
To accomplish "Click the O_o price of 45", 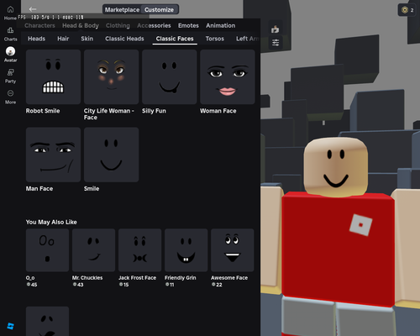I will pos(32,285).
